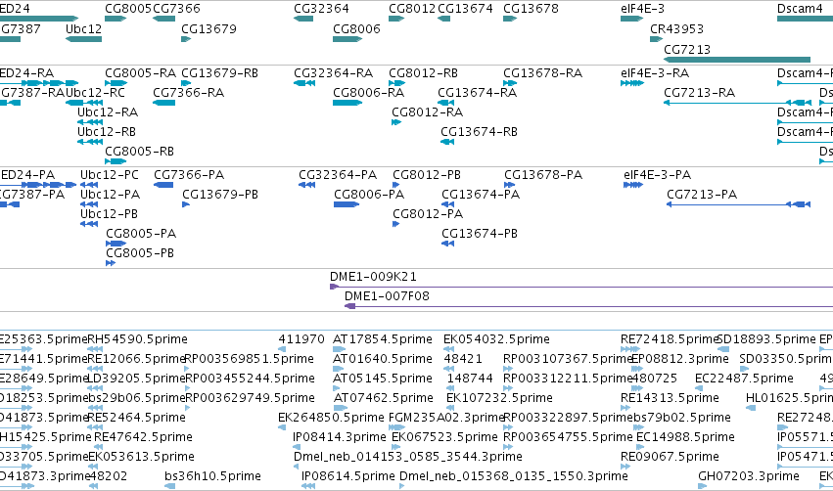
Task: Click the CG13678 gene label
Action: pos(531,9)
